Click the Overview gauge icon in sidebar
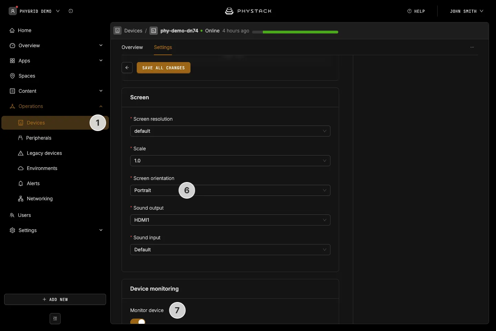 pyautogui.click(x=12, y=46)
